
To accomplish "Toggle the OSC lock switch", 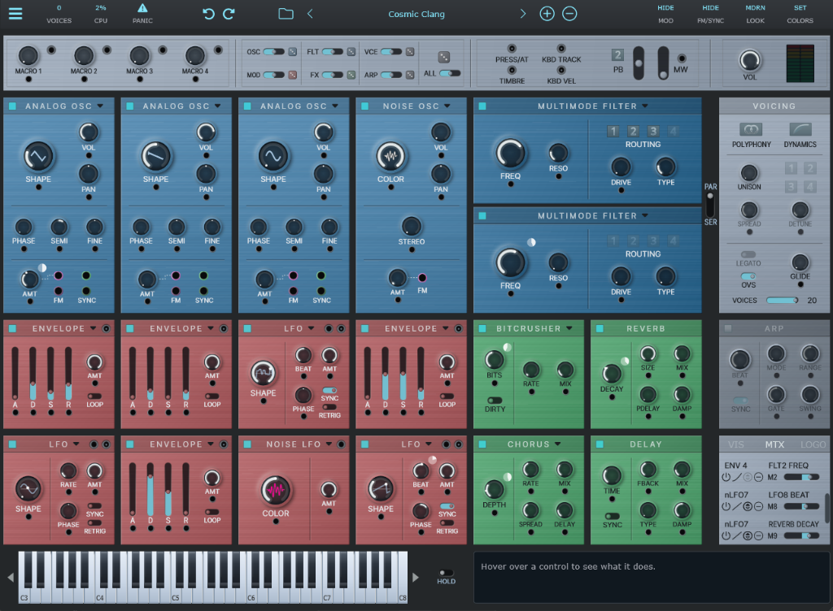I will click(x=273, y=52).
